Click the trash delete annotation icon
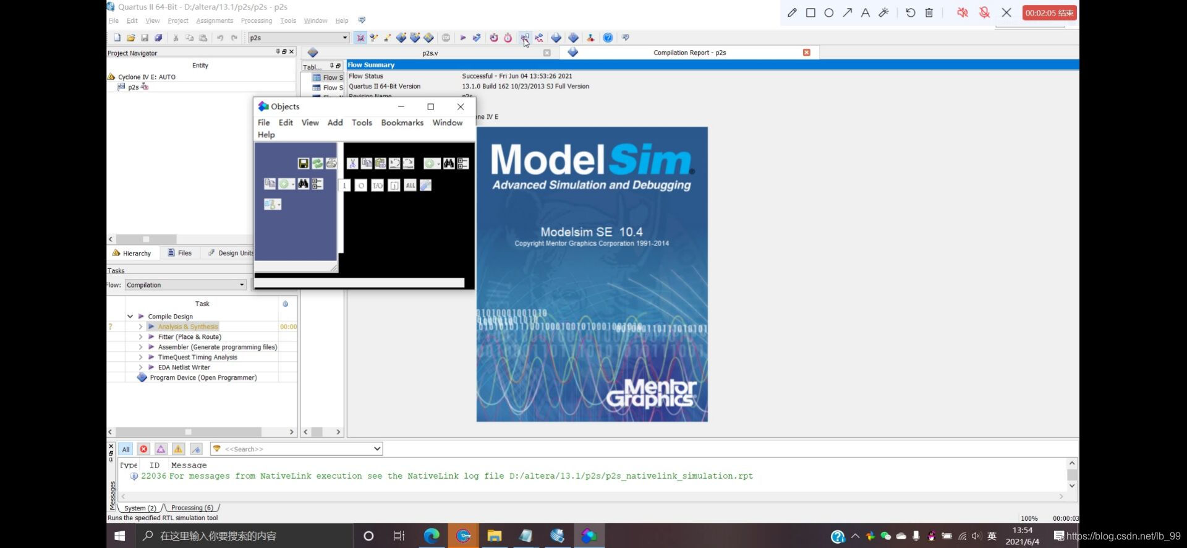 [929, 12]
